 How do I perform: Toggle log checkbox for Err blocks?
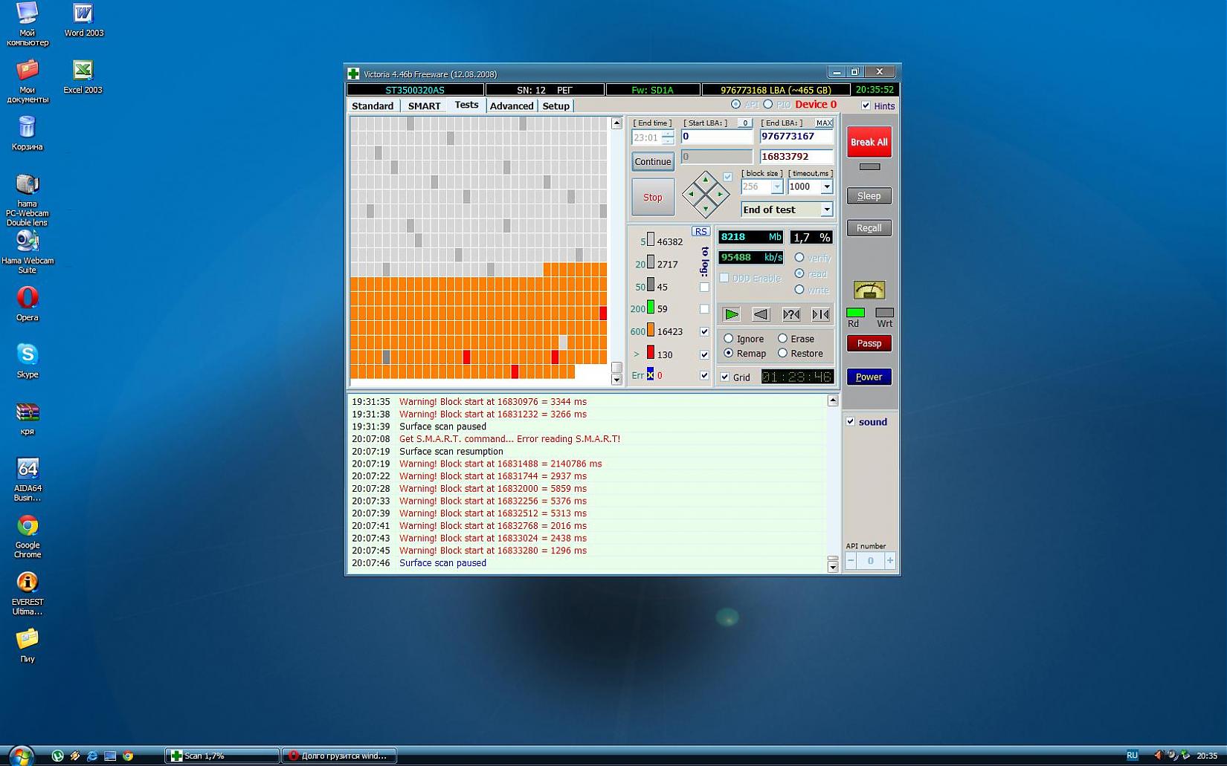click(x=704, y=375)
